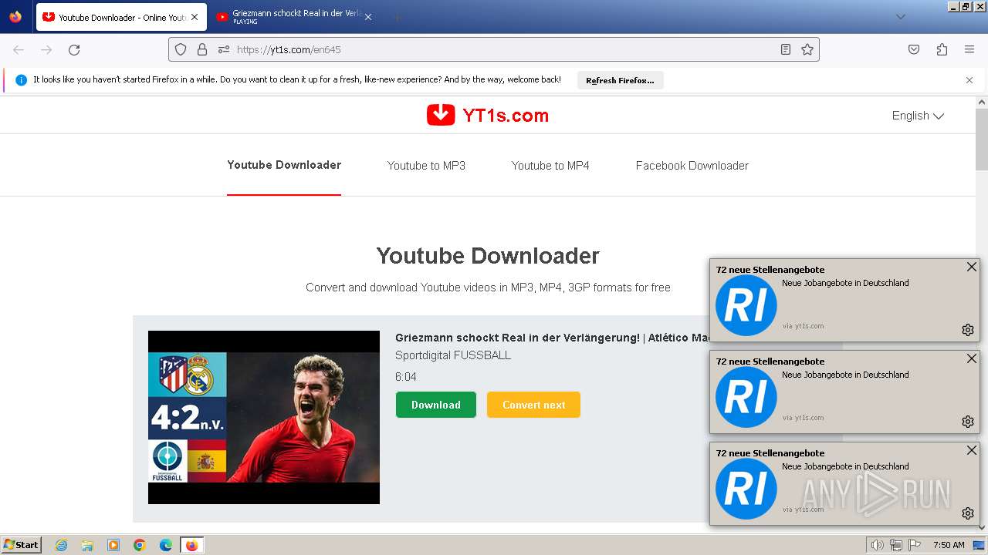Viewport: 988px width, 555px height.
Task: Open site permissions icon in address bar
Action: coord(224,49)
